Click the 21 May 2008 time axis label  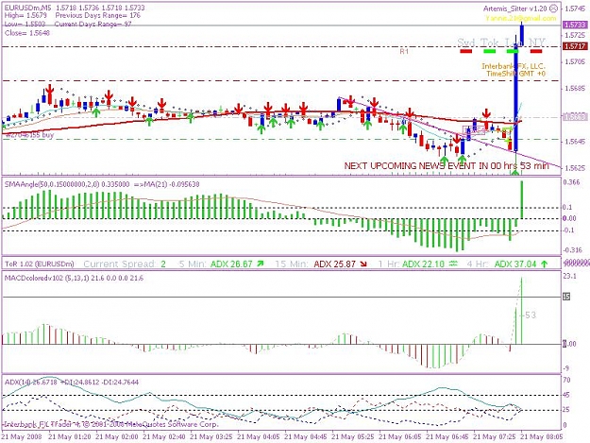(x=23, y=437)
